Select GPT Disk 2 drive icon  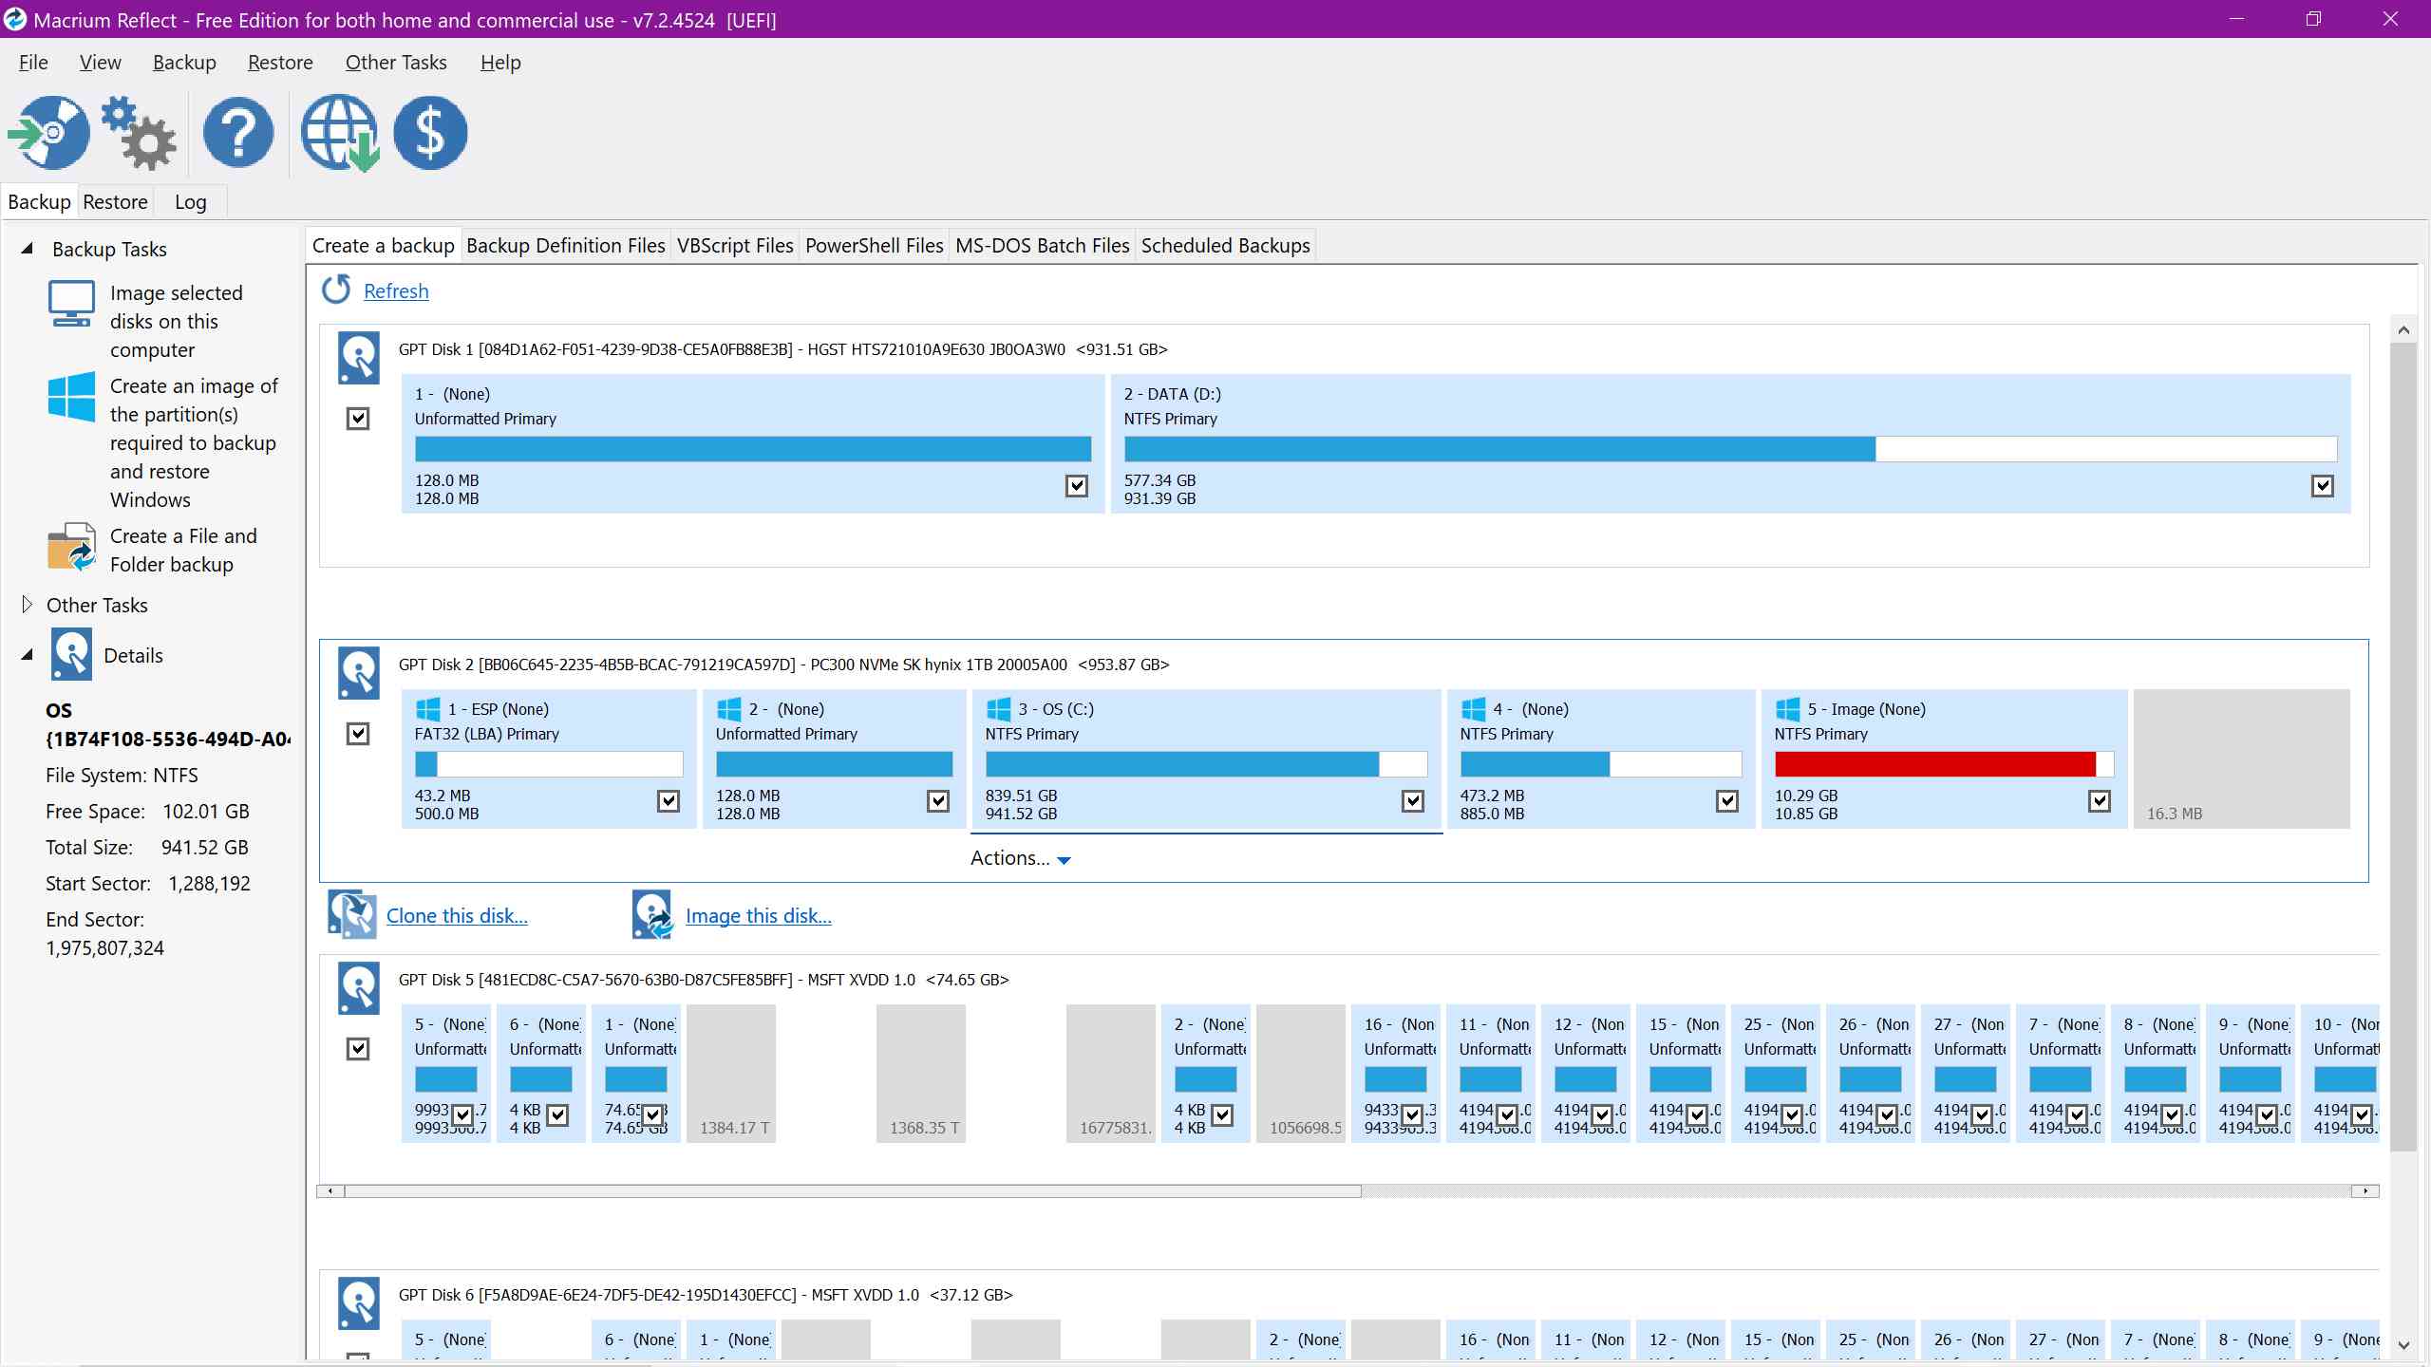(x=359, y=672)
